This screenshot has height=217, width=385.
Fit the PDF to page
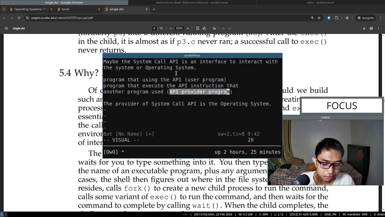coord(198,28)
